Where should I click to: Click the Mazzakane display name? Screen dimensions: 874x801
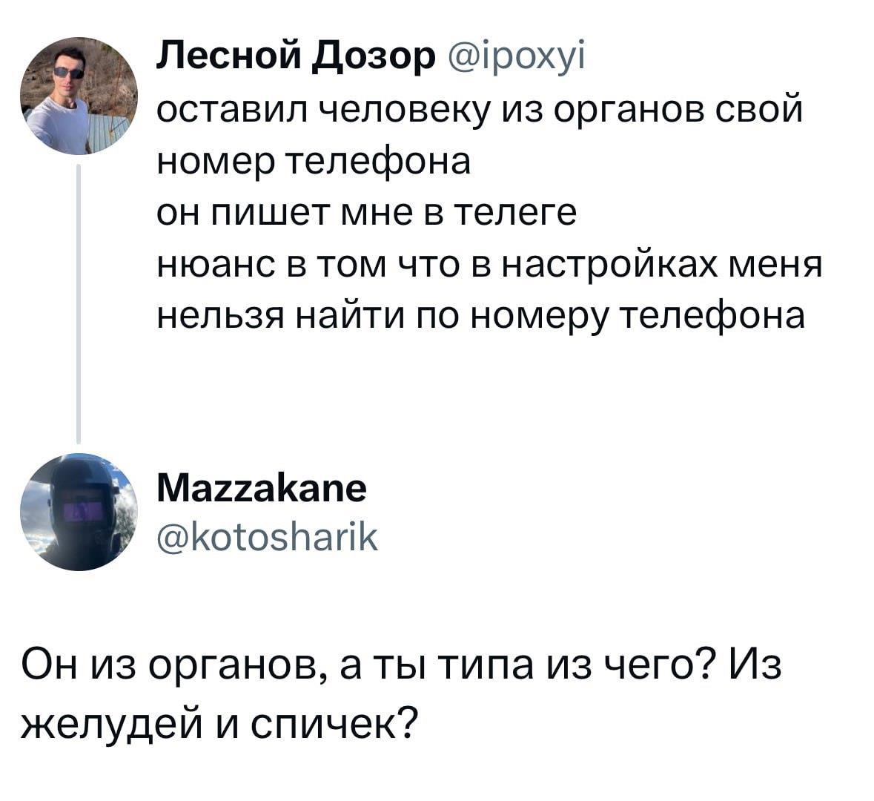262,489
